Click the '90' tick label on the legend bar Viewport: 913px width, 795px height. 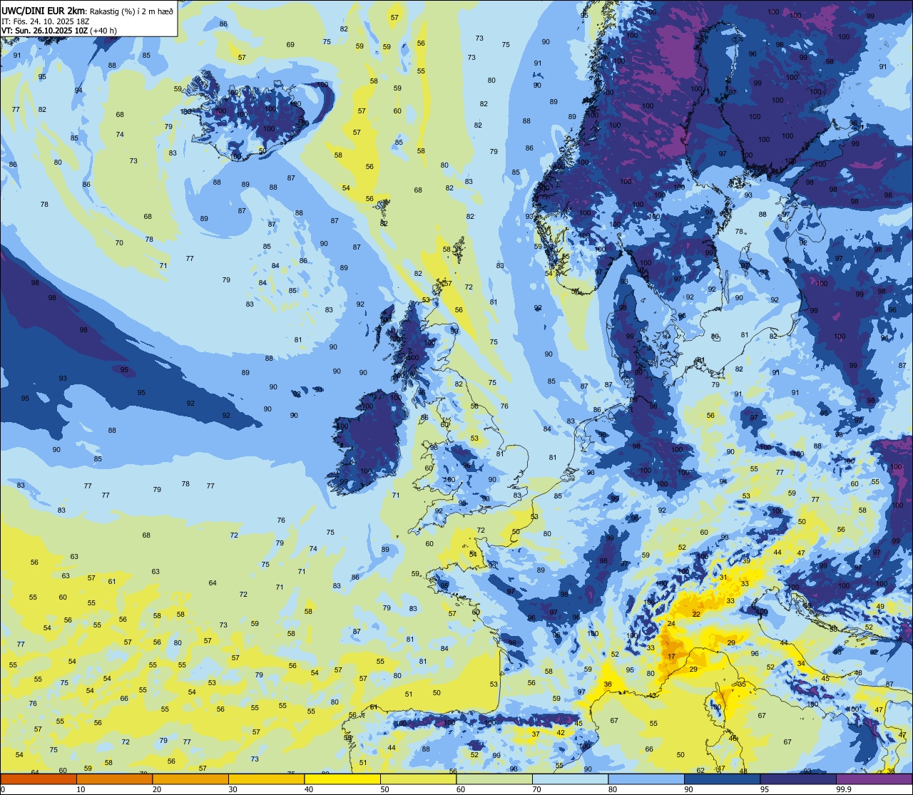click(688, 789)
